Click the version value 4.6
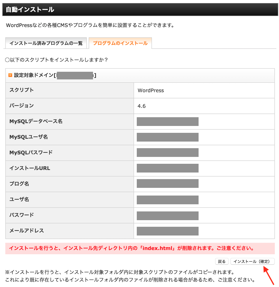 point(142,106)
